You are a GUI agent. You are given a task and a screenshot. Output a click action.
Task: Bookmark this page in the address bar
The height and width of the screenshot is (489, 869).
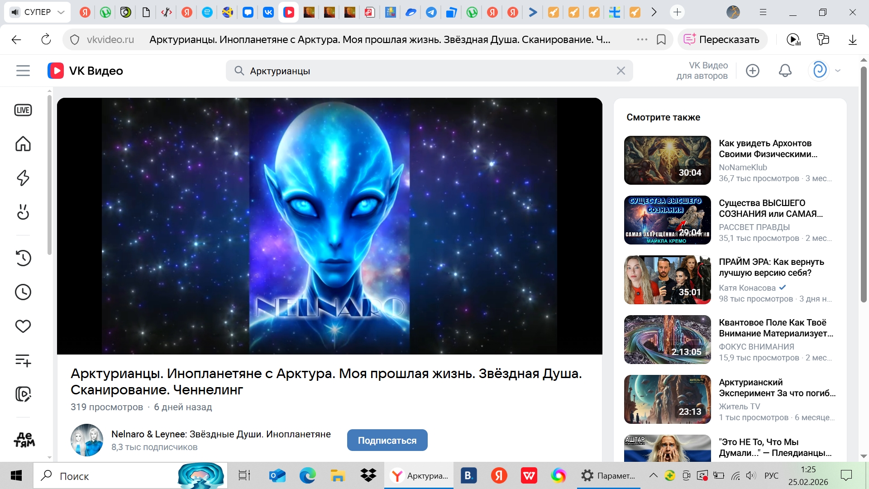661,40
